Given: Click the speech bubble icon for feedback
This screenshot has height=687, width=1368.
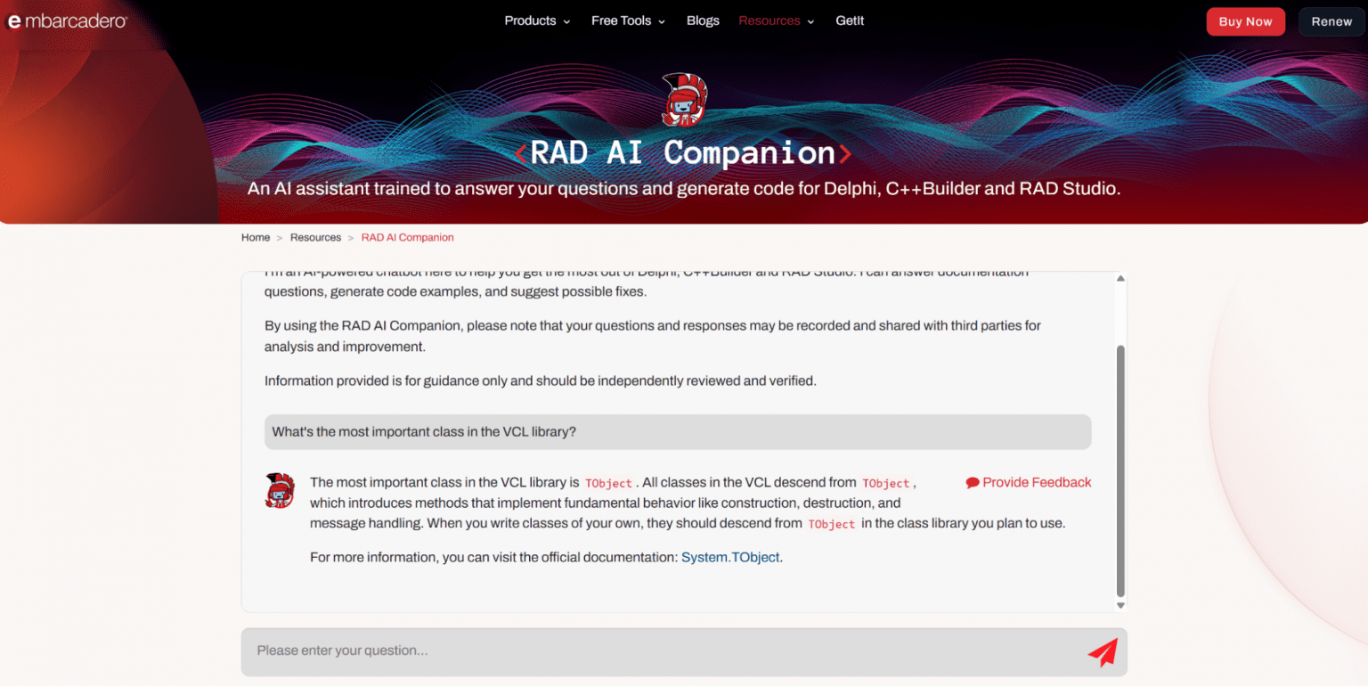Looking at the screenshot, I should click(x=973, y=483).
